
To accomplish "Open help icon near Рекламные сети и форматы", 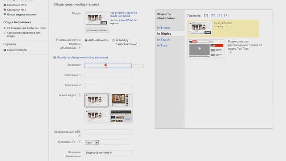I will pos(79,48).
